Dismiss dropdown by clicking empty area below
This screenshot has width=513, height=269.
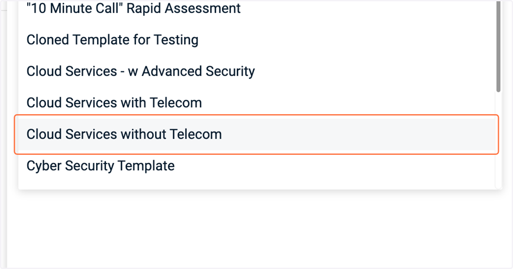256,229
